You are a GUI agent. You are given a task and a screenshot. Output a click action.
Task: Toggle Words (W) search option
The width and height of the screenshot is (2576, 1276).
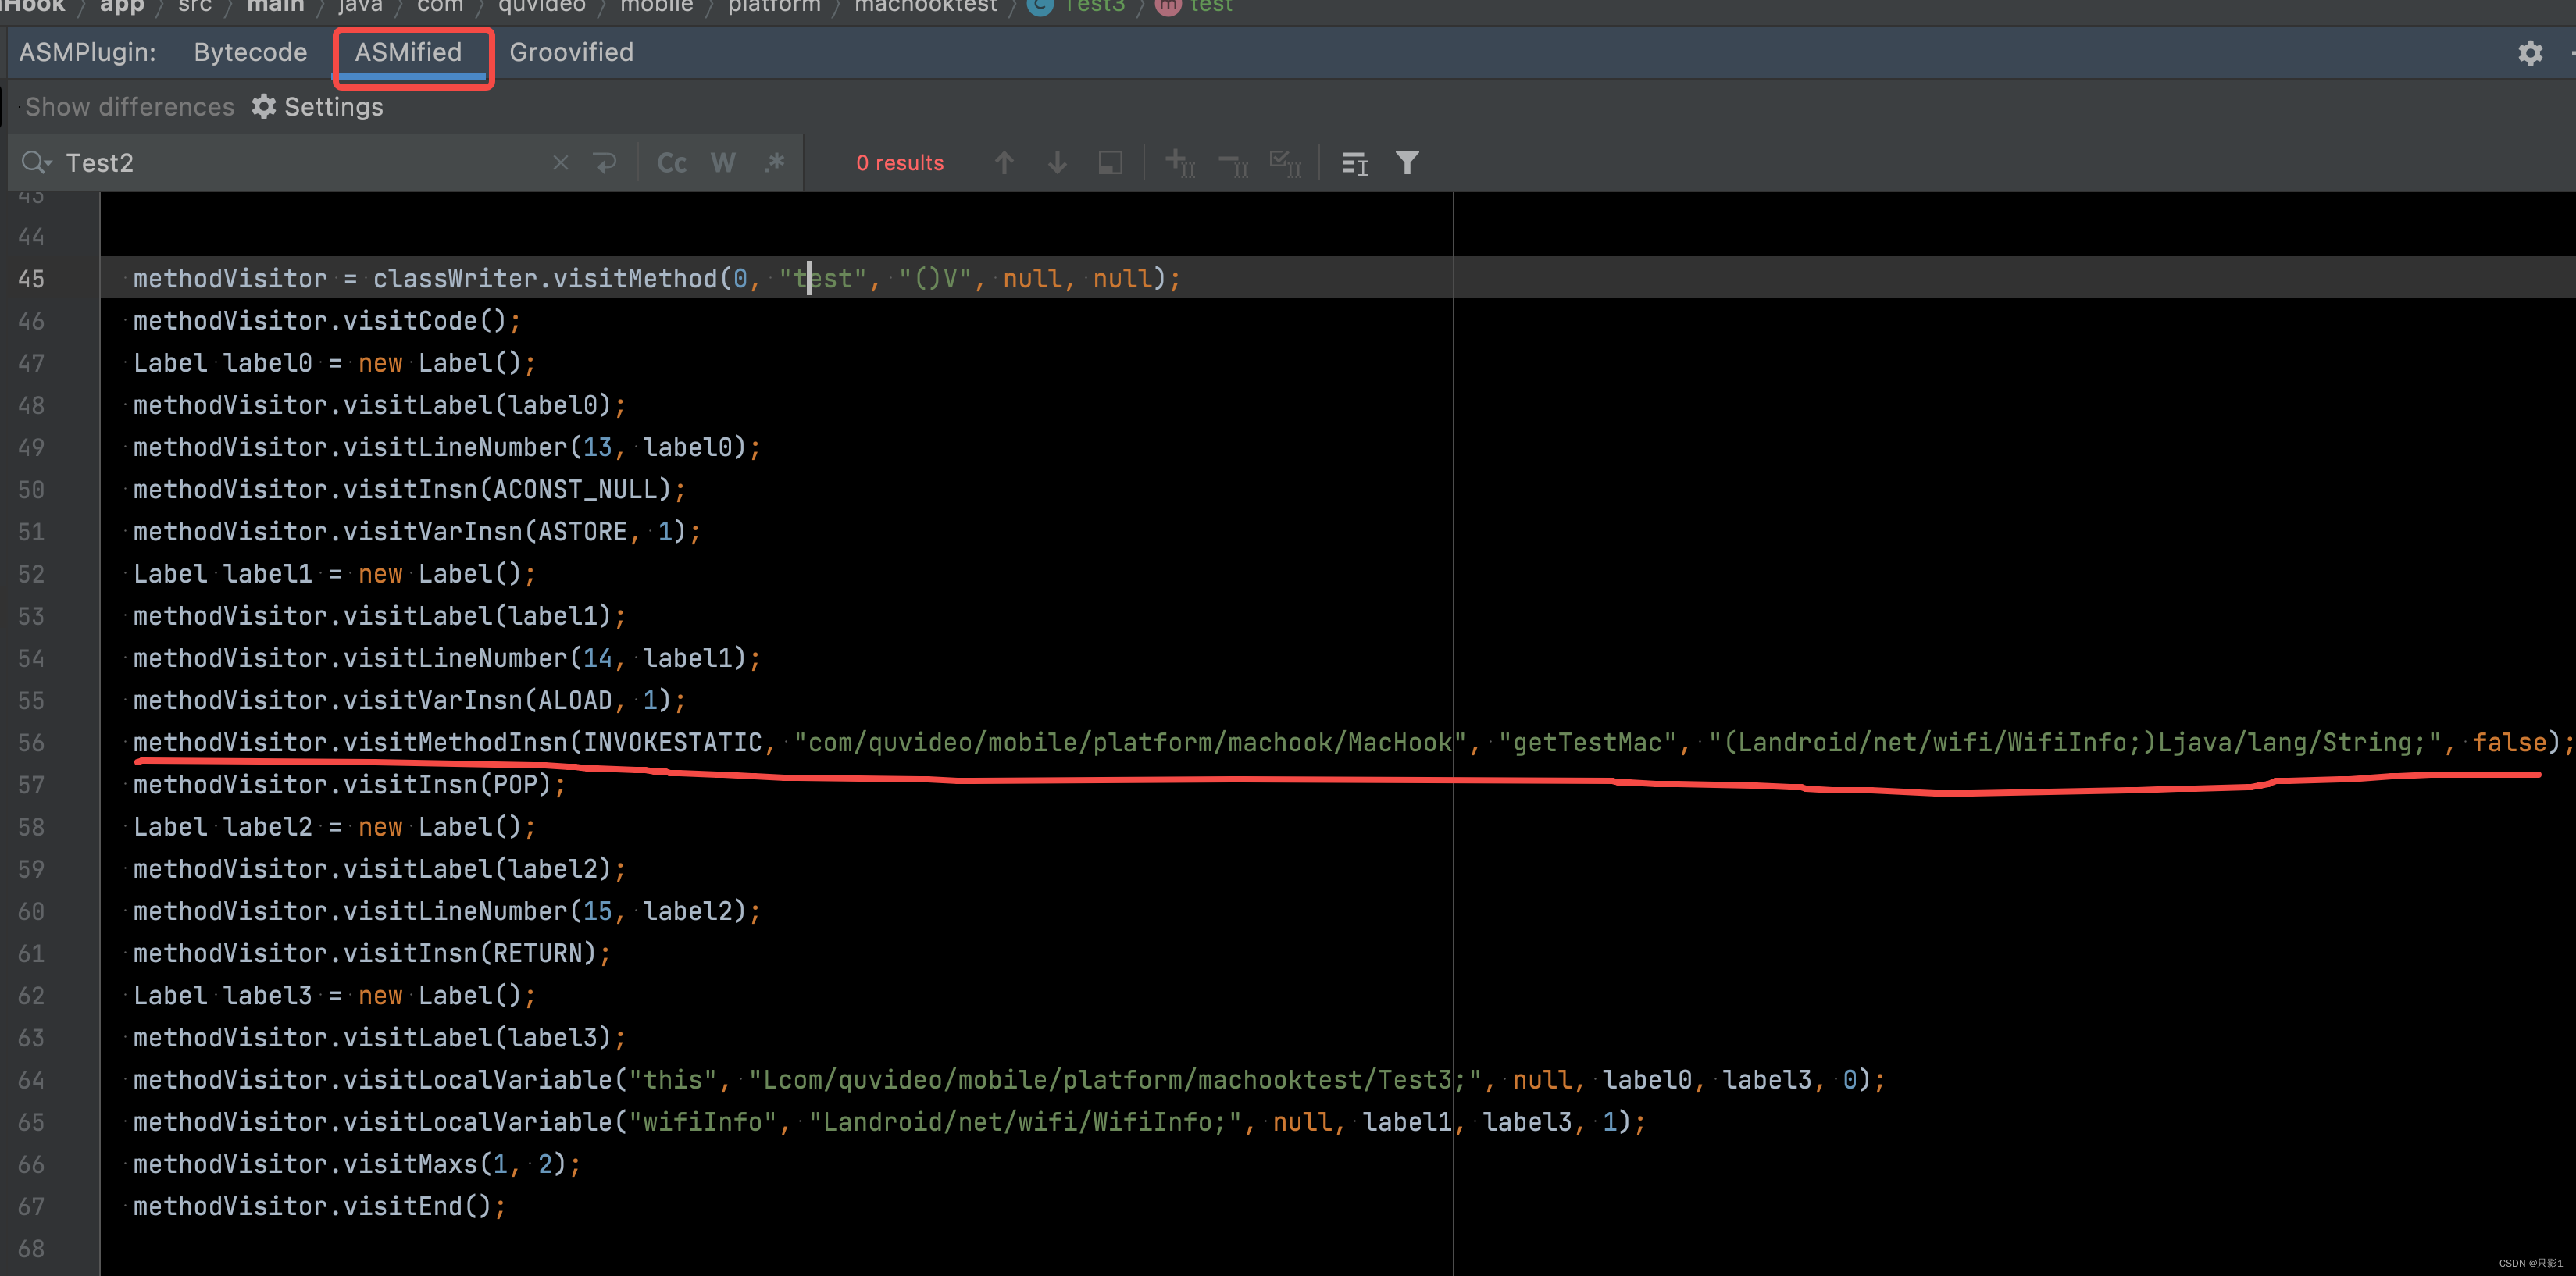[x=723, y=163]
